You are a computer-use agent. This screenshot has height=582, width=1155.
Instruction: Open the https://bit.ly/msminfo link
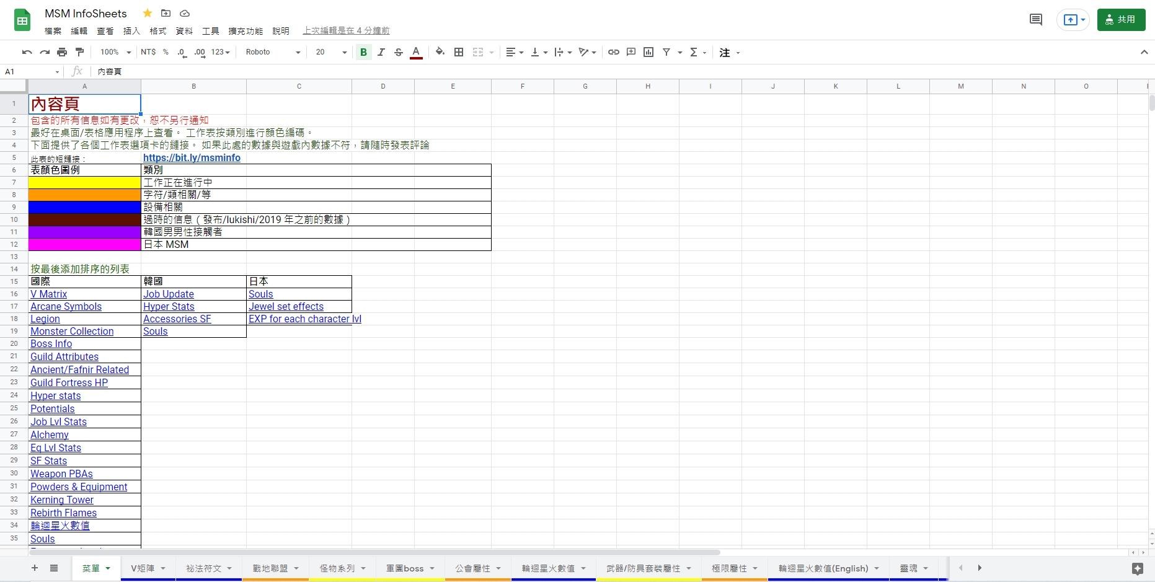(x=192, y=157)
